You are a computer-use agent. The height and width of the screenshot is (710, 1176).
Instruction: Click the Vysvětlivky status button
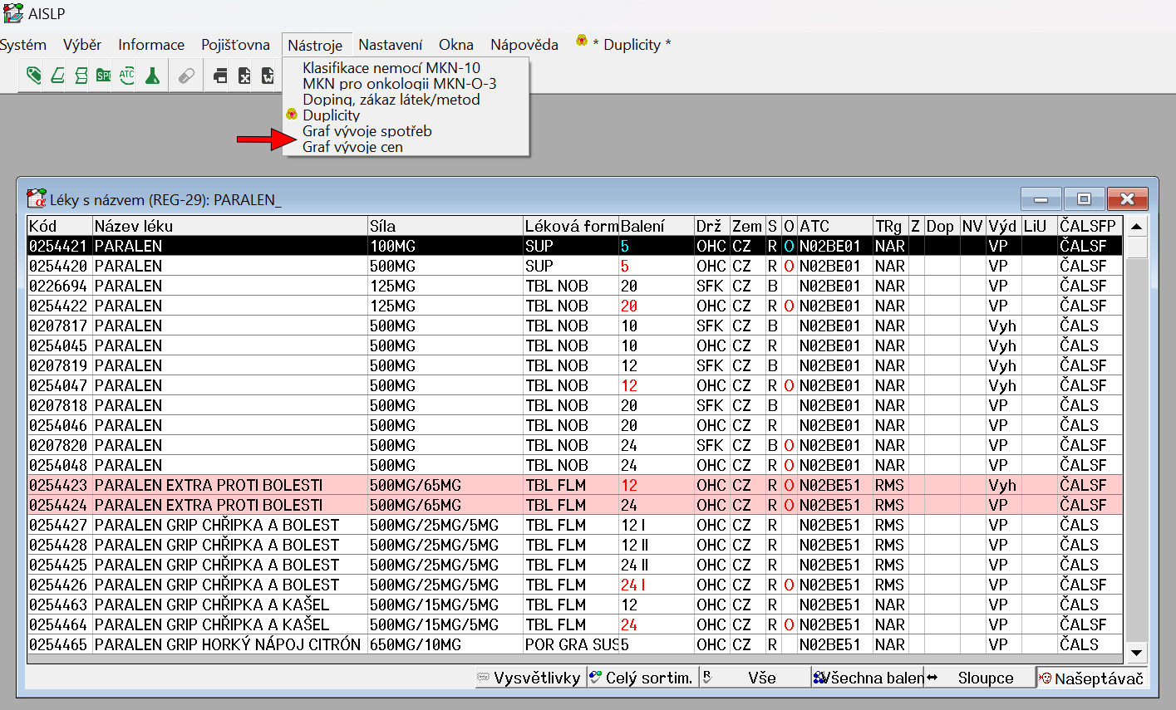529,678
